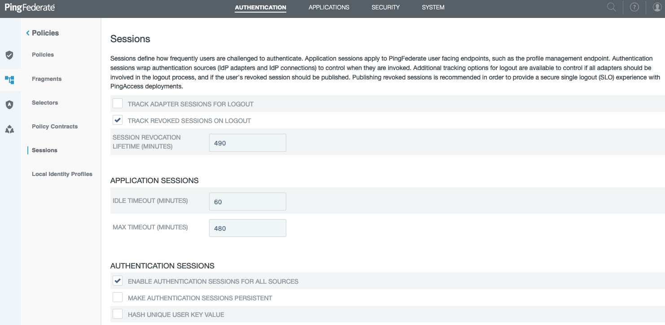Select the shield checkmark sidebar icon
665x325 pixels.
[x=10, y=55]
